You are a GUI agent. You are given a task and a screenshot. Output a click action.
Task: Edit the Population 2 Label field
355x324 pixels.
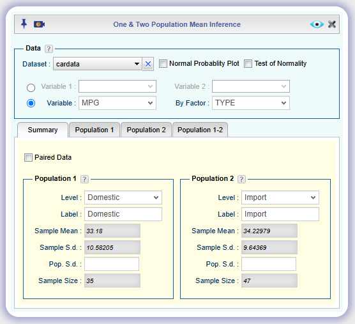coord(280,214)
